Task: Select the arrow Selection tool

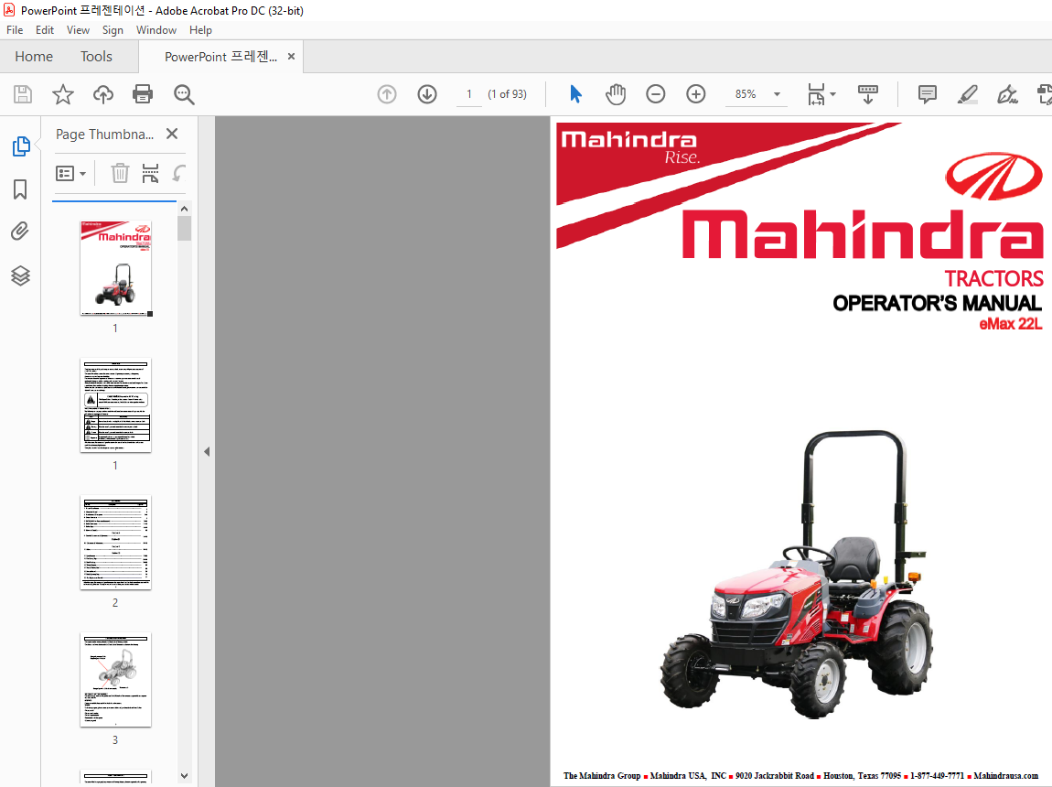Action: coord(575,94)
